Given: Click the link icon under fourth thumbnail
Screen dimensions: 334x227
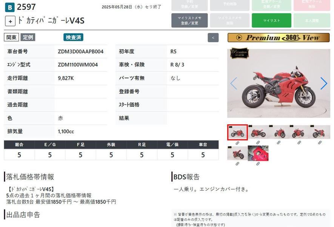Looking at the screenshot, I should [x=299, y=142].
